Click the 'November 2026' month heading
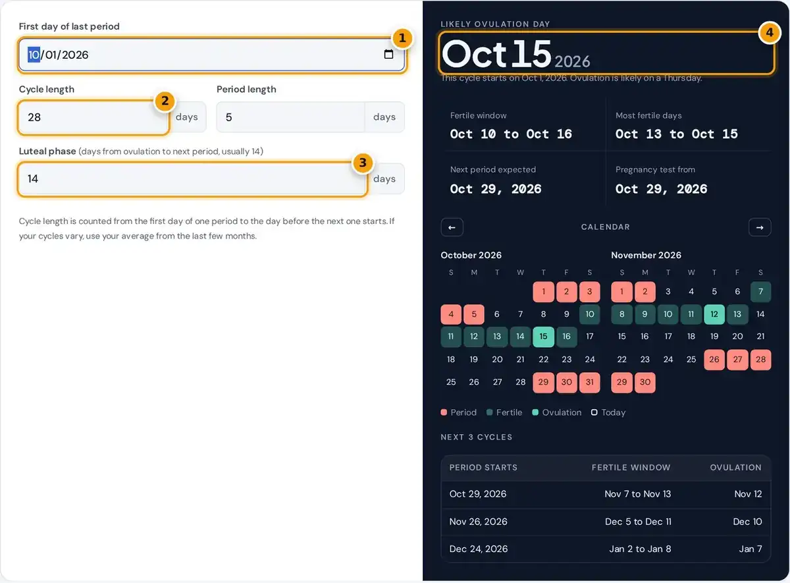The height and width of the screenshot is (583, 790). pos(646,255)
